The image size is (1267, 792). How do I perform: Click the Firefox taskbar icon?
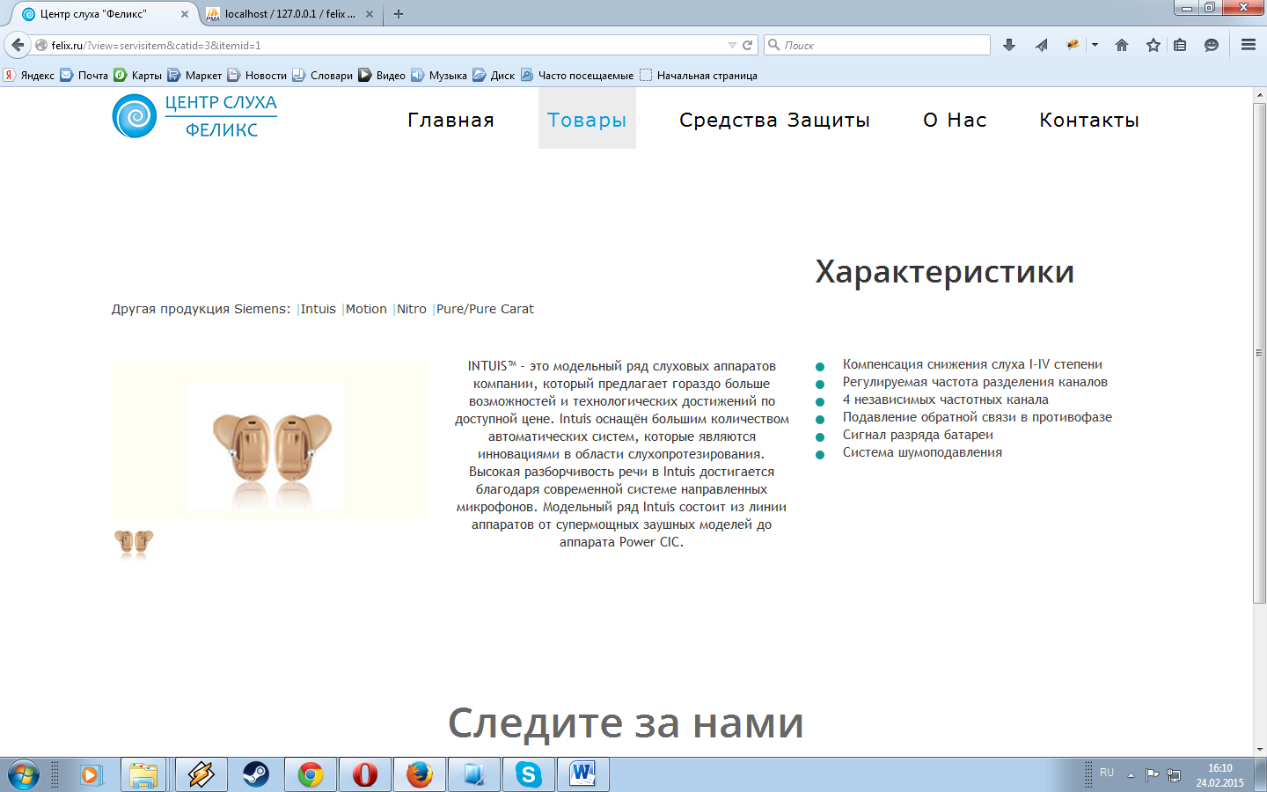420,775
